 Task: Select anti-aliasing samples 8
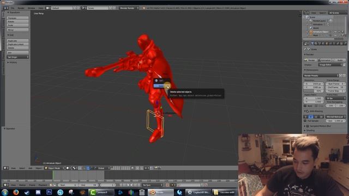[x=311, y=117]
